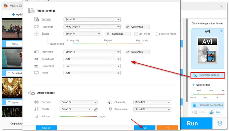Click the pencil icon beside audio Bit rate
Viewport: 229px width, 131px height.
pyautogui.click(x=96, y=109)
